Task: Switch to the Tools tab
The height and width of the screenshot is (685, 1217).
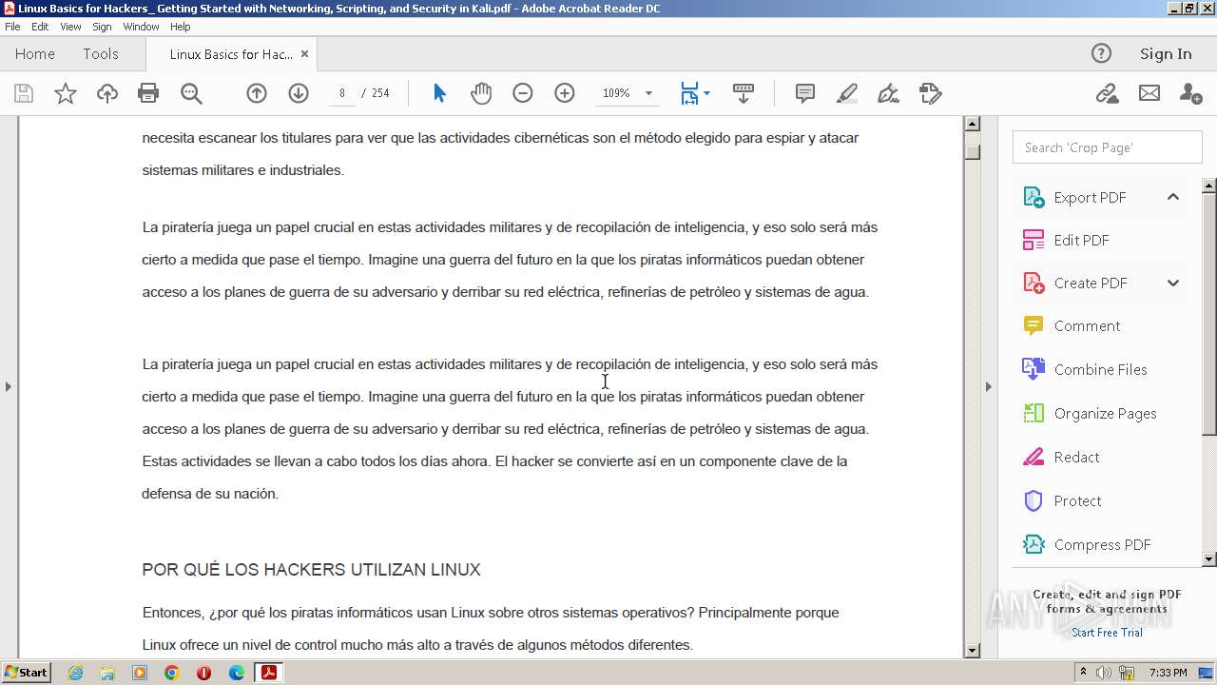Action: tap(101, 54)
